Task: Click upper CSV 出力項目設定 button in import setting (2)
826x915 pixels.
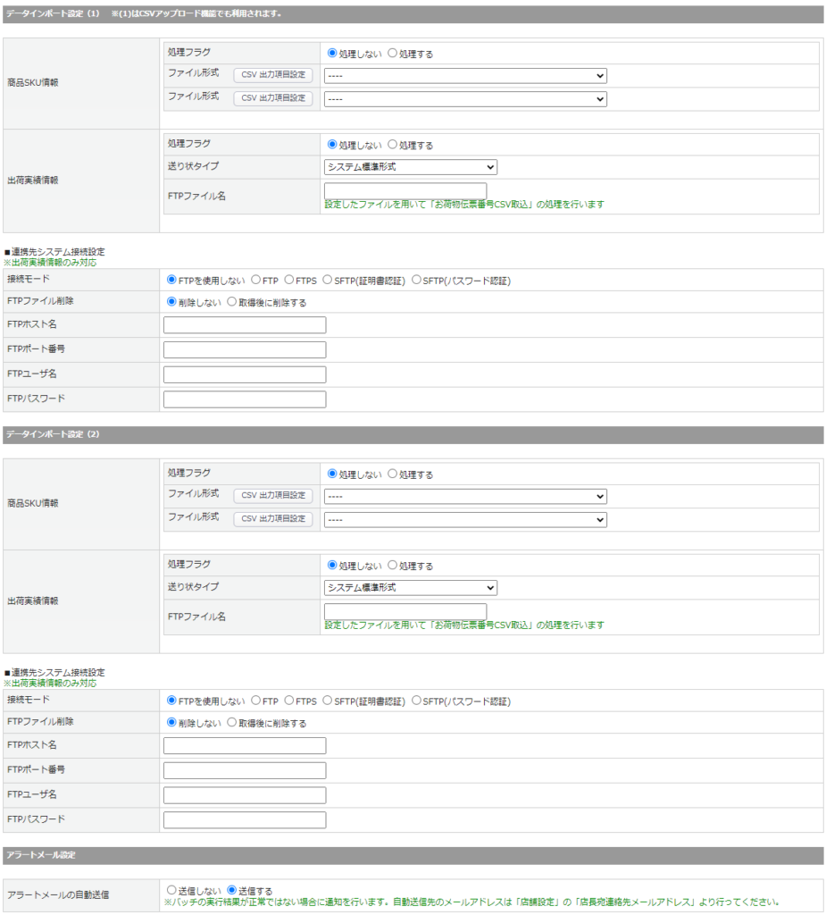Action: coord(273,495)
